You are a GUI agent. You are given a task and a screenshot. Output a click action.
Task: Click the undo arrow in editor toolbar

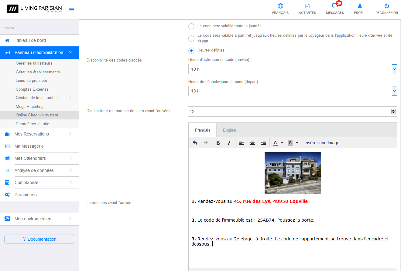point(195,143)
